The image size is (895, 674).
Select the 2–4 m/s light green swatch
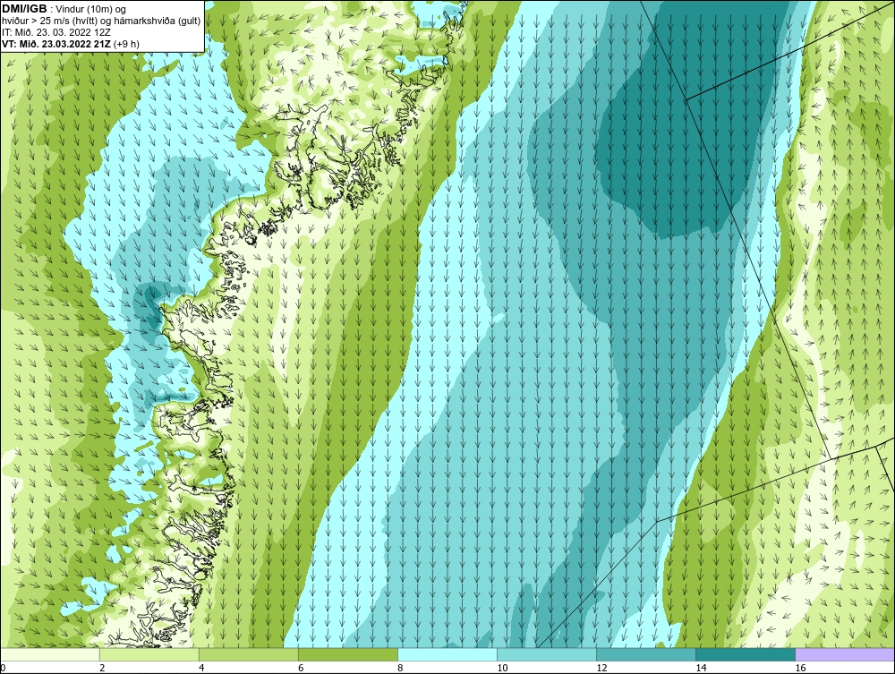[x=149, y=654]
